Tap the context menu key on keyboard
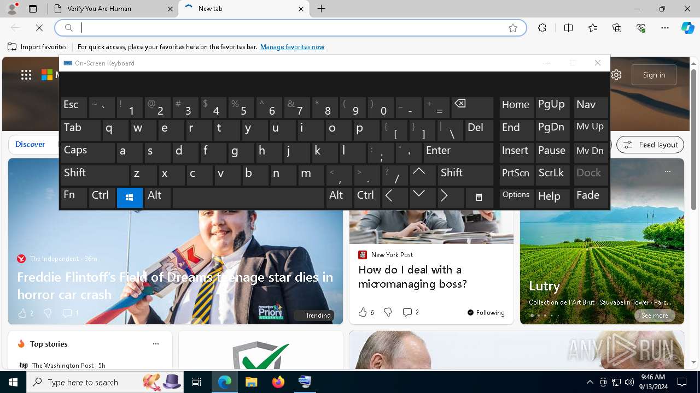Screen dimensions: 700x393 pos(479,198)
